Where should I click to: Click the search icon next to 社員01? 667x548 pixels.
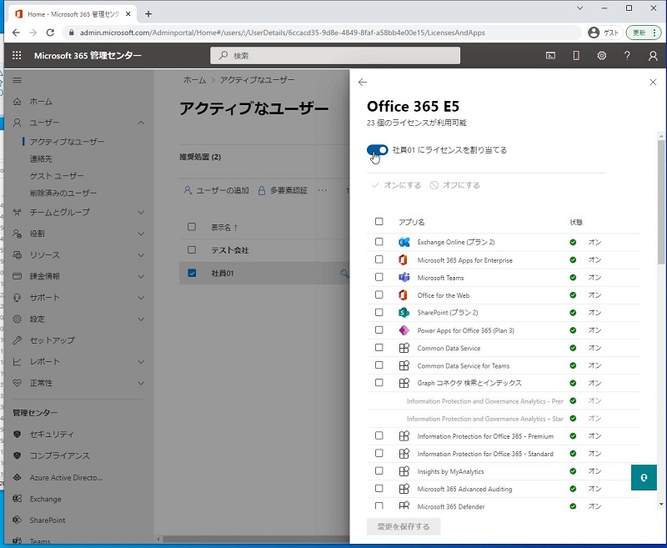coord(344,273)
